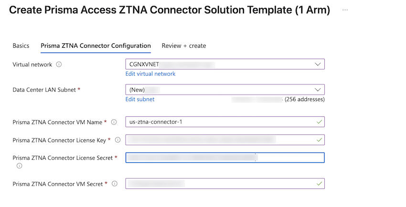Click the green checkmark in the License Key field

pos(319,139)
